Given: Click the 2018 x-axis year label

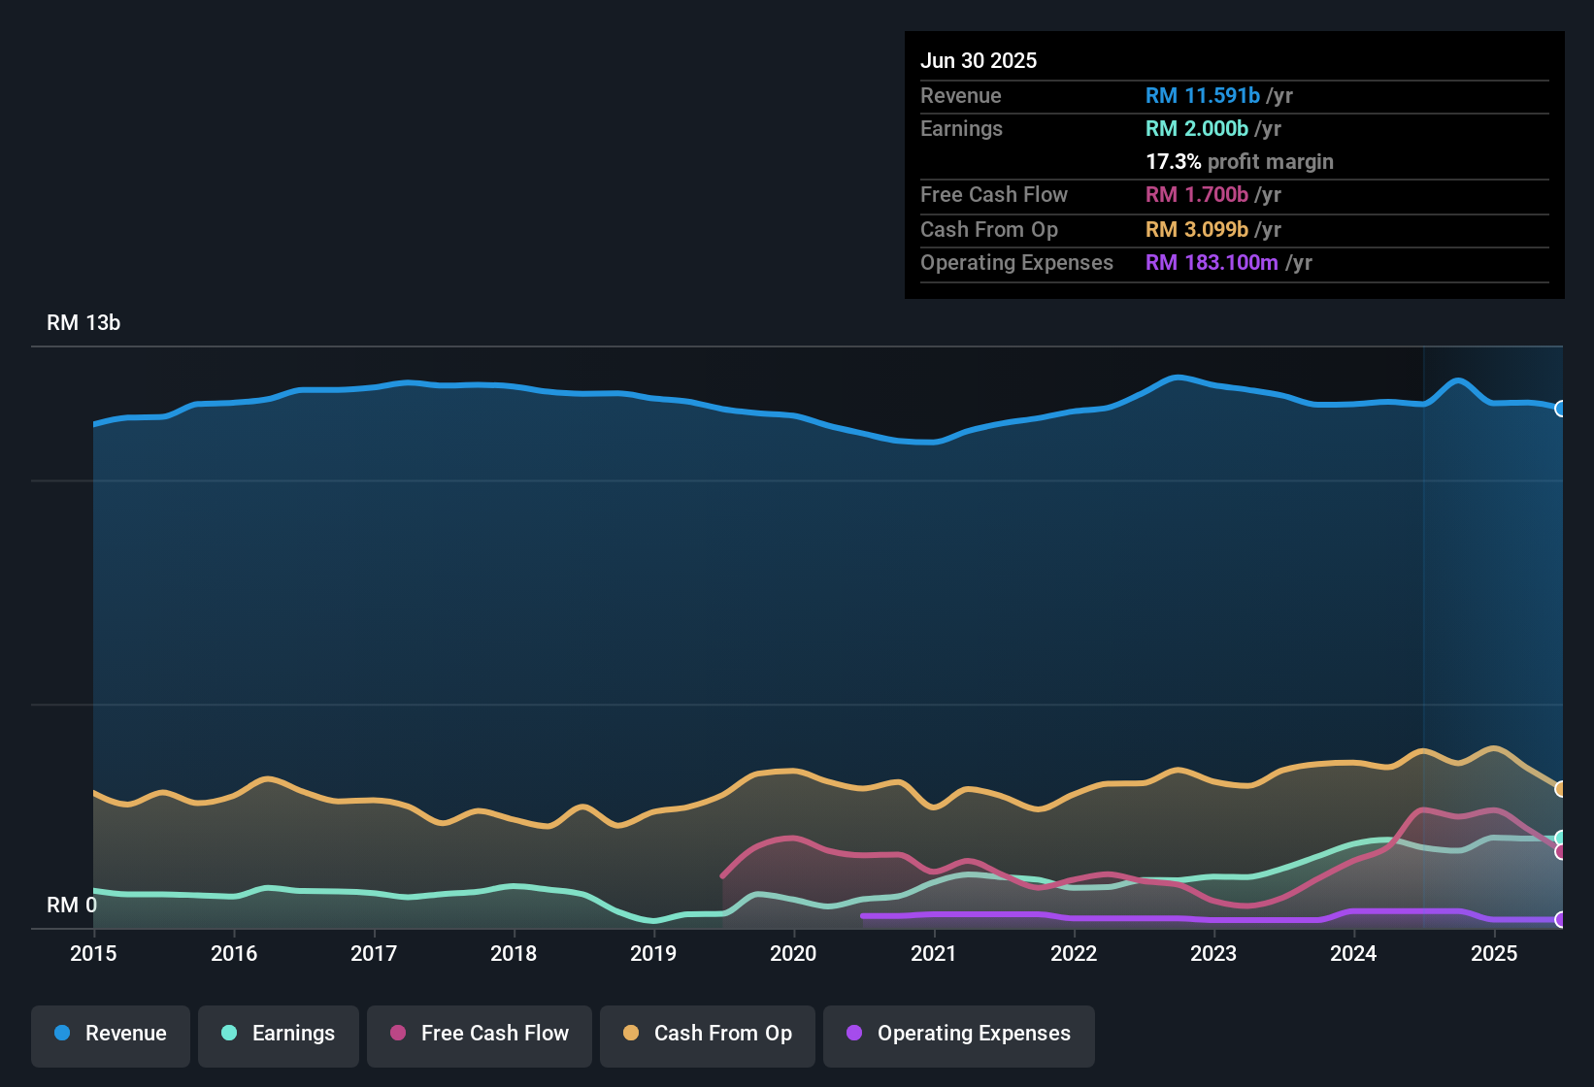Looking at the screenshot, I should [514, 954].
